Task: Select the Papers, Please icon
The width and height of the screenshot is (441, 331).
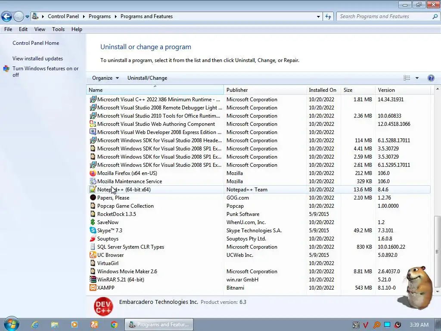Action: 93,197
